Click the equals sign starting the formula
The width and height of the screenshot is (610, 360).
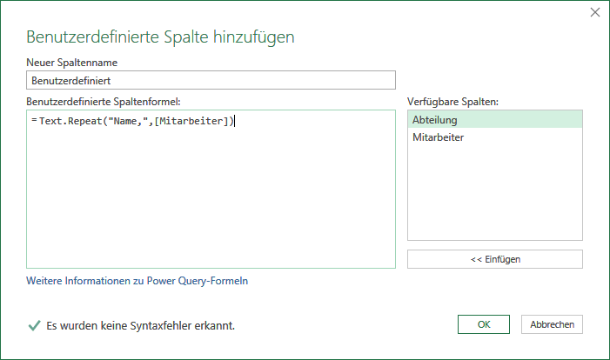[x=34, y=121]
